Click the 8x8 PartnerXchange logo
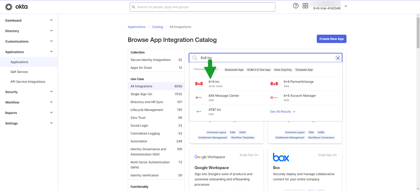Viewport: 420px width, 191px height. coord(274,84)
